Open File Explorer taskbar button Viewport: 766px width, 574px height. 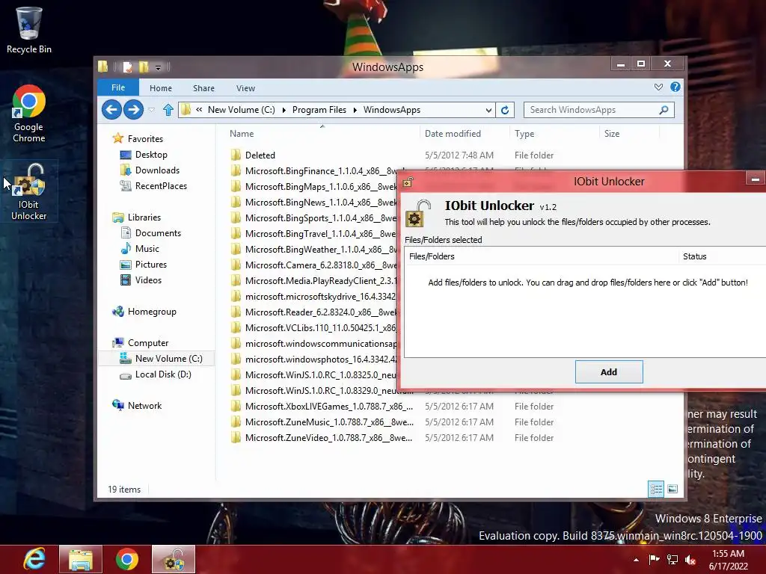[81, 559]
